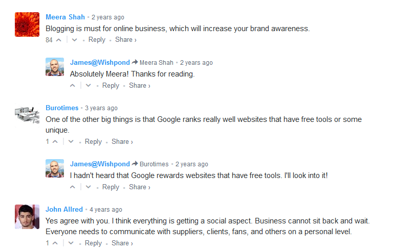The image size is (393, 252).
Task: Downvote the Burotimes comment
Action: pyautogui.click(x=71, y=142)
